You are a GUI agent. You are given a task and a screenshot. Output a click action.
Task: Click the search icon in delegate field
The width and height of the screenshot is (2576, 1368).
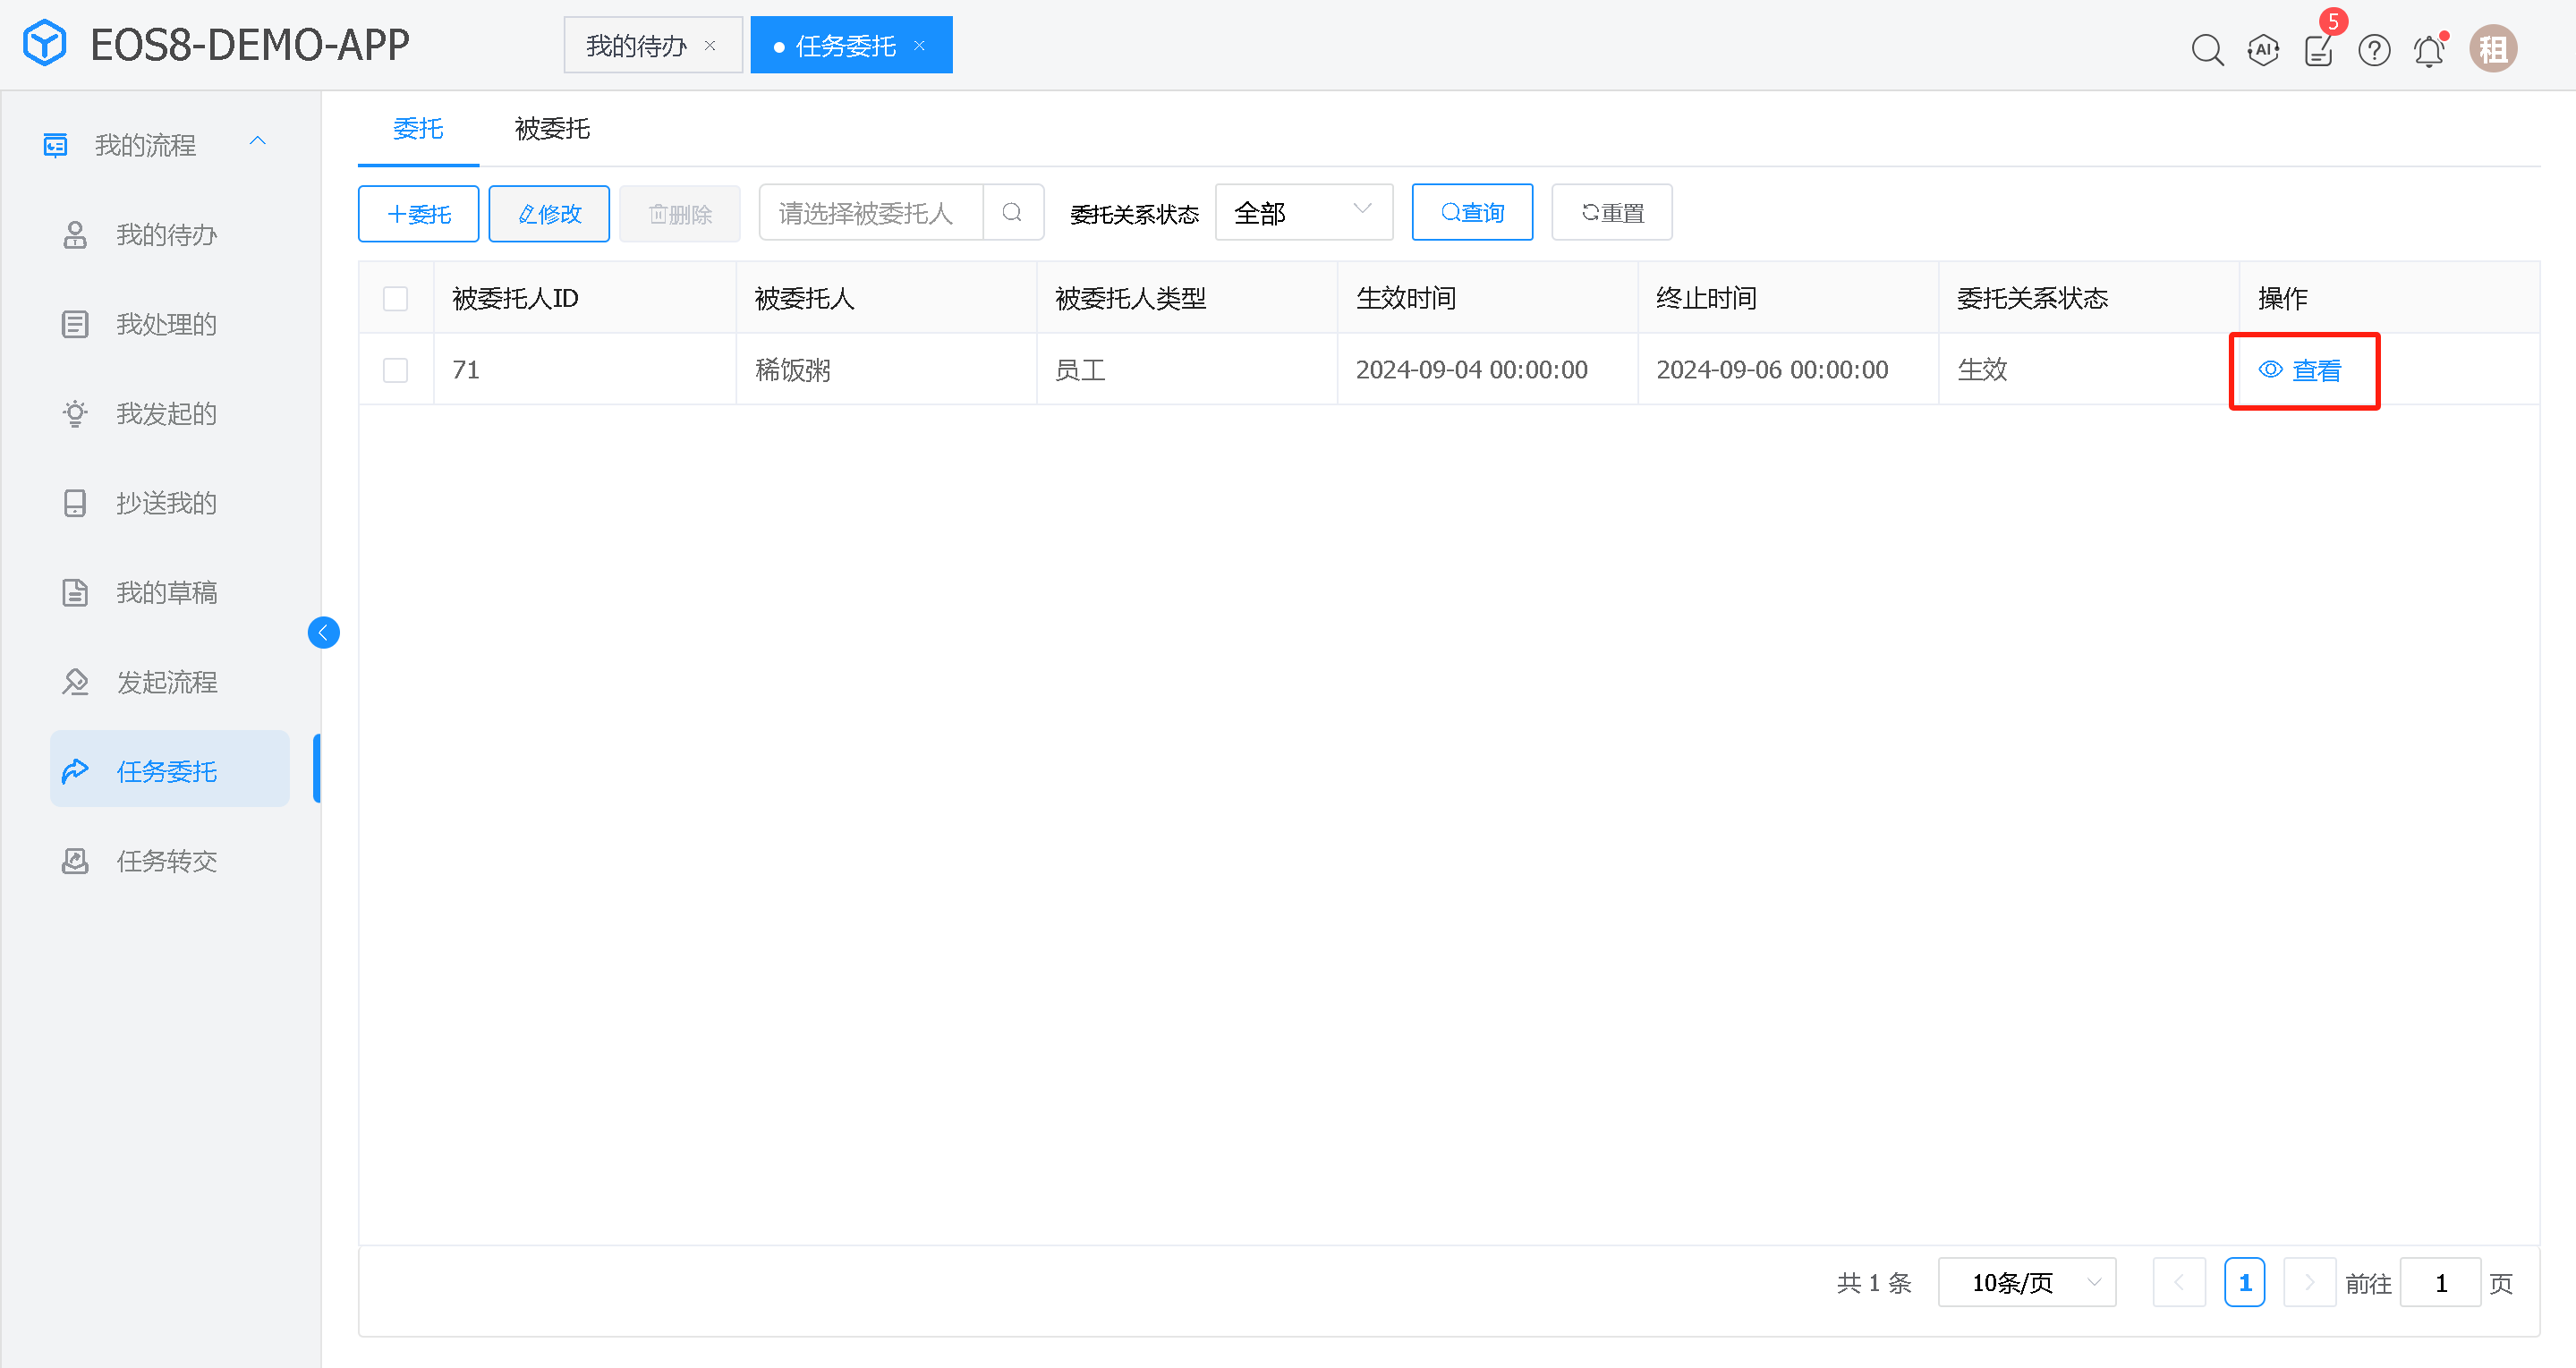(x=1012, y=212)
